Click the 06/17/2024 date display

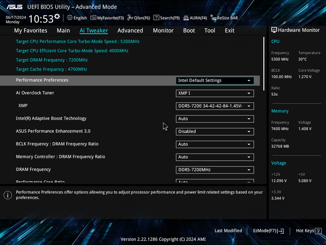click(16, 17)
